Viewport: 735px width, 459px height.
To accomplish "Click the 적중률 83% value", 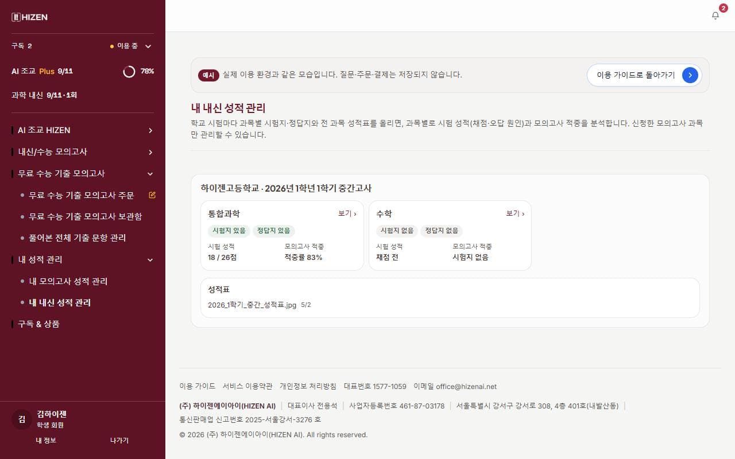I will [x=303, y=258].
